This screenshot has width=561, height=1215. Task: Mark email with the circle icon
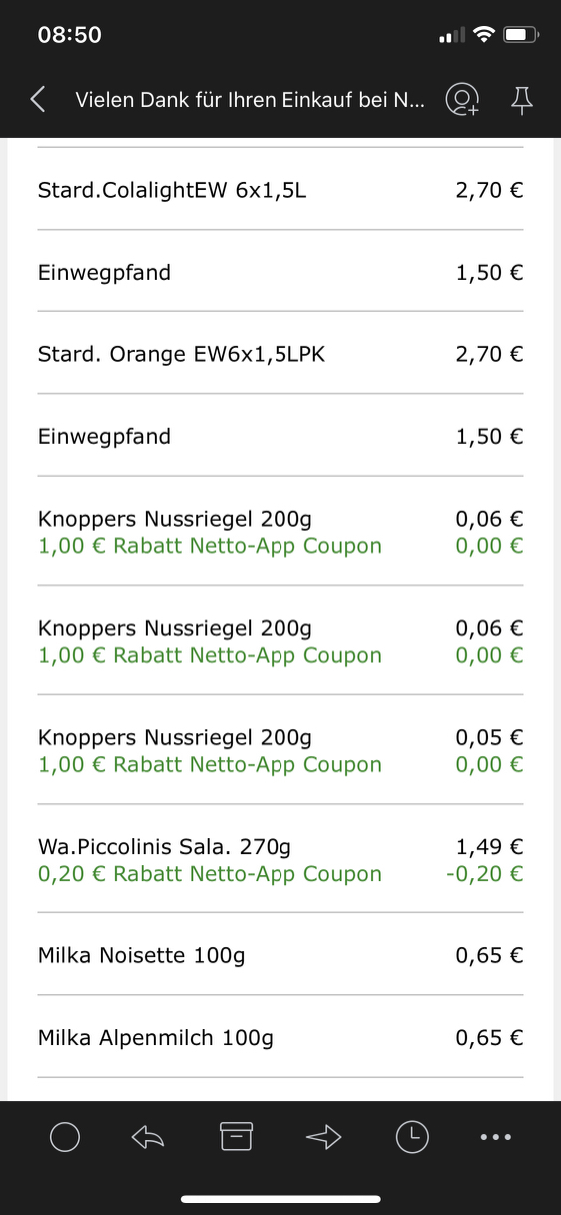[x=65, y=1137]
